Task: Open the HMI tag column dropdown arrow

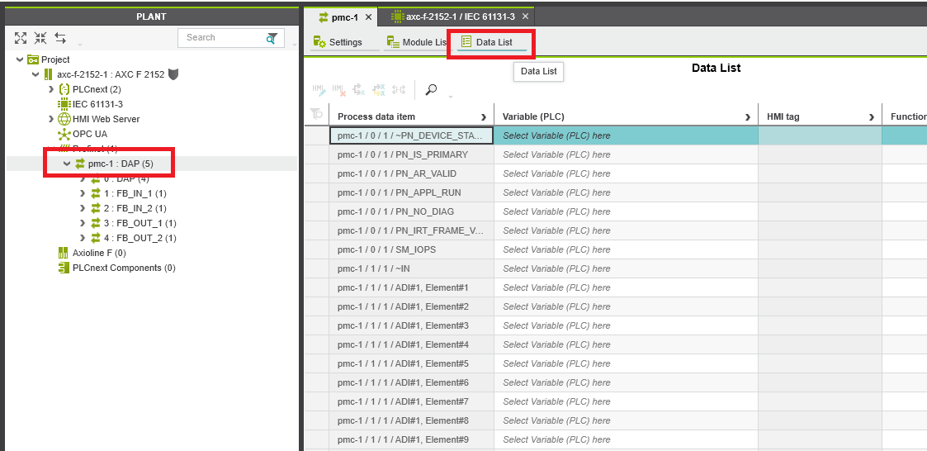Action: pos(872,117)
